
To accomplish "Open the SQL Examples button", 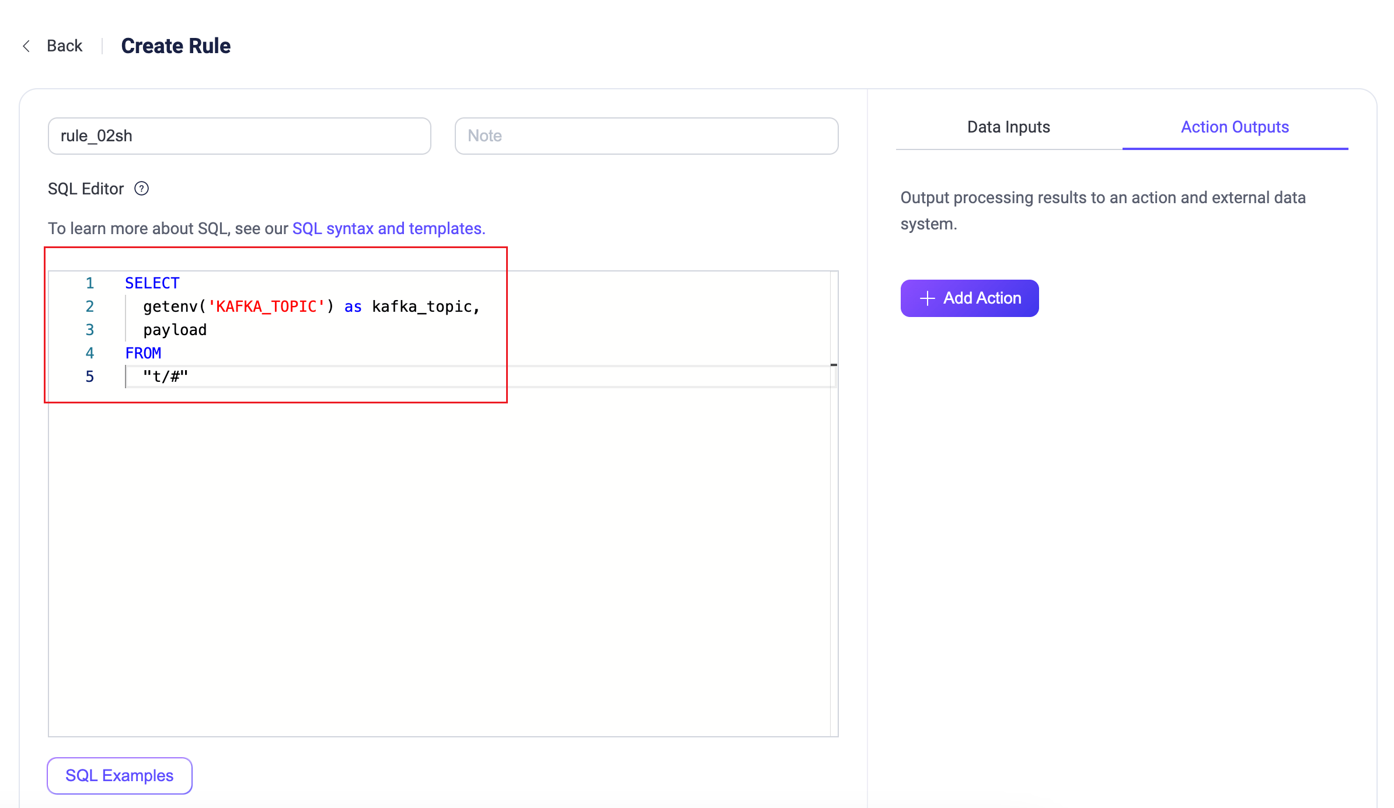I will 120,775.
